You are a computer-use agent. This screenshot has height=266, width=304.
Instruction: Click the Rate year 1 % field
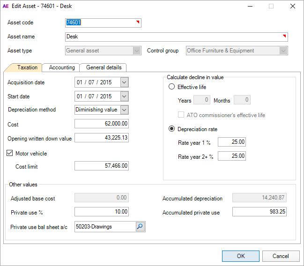231,142
